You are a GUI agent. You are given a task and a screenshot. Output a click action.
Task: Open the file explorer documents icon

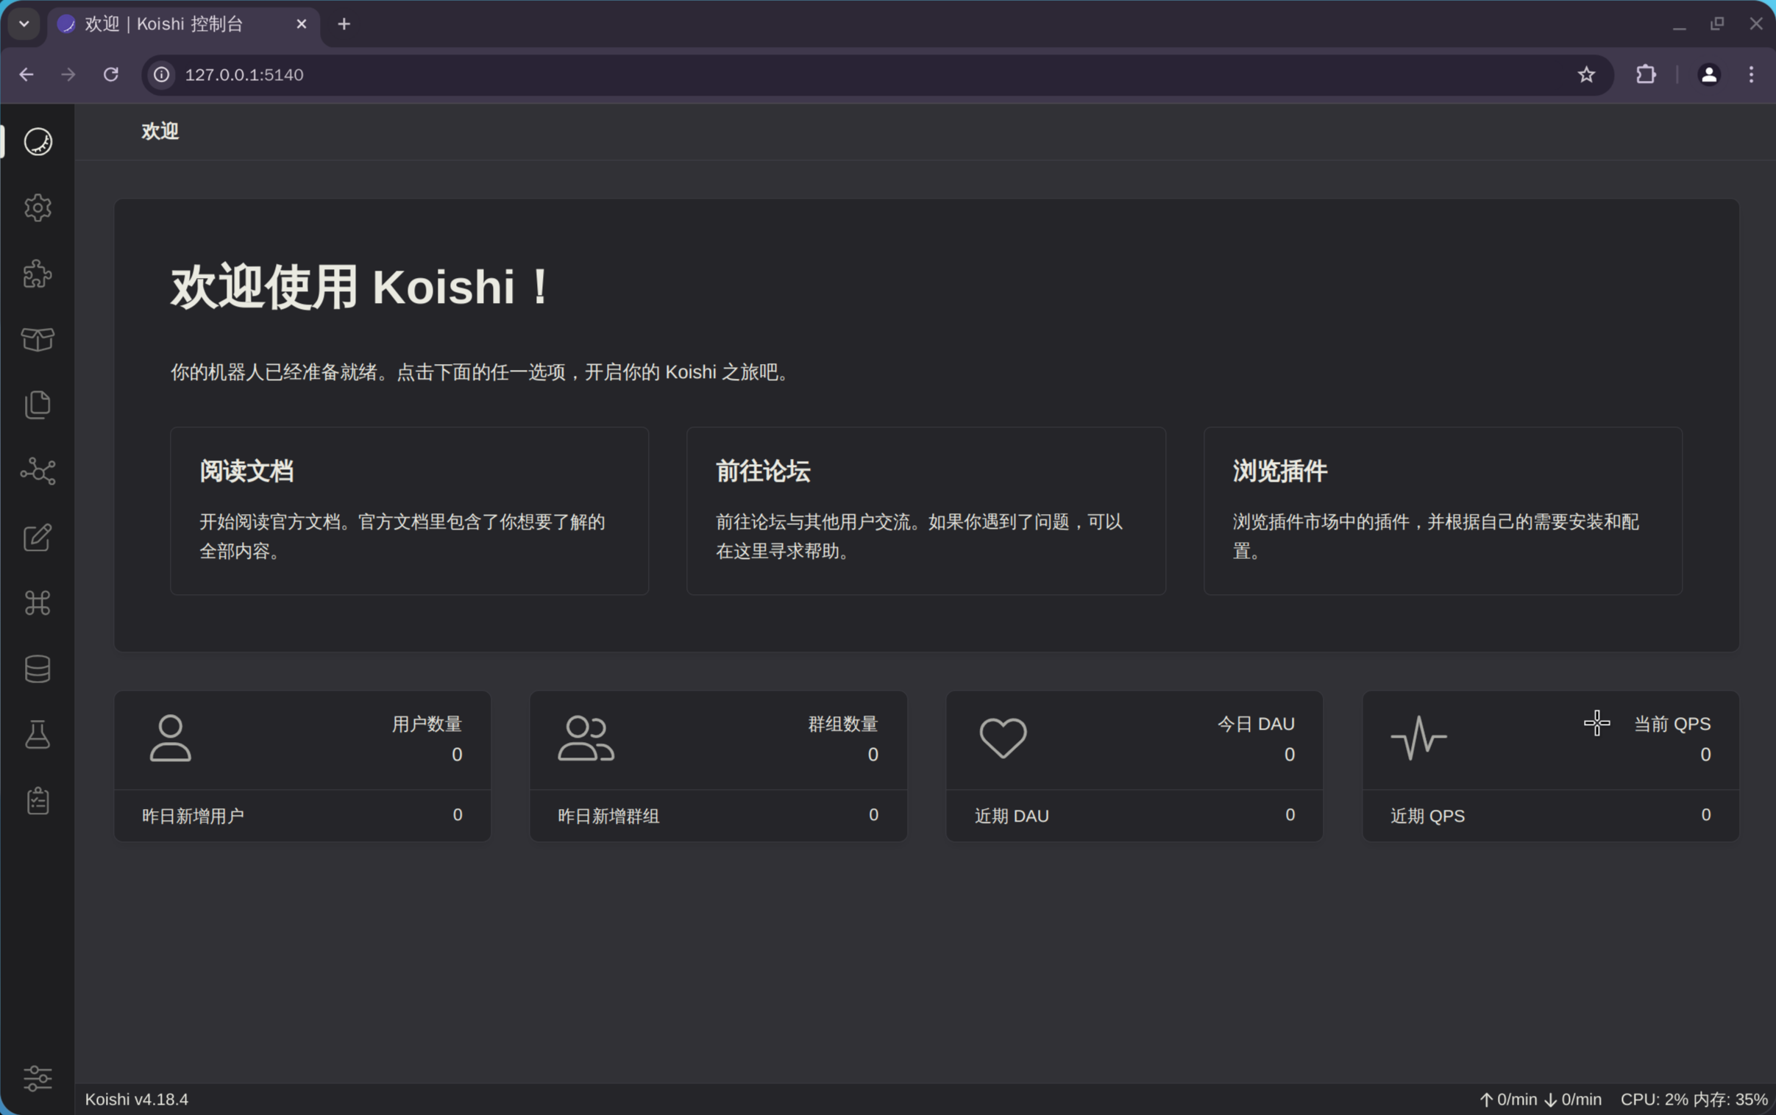pyautogui.click(x=38, y=405)
